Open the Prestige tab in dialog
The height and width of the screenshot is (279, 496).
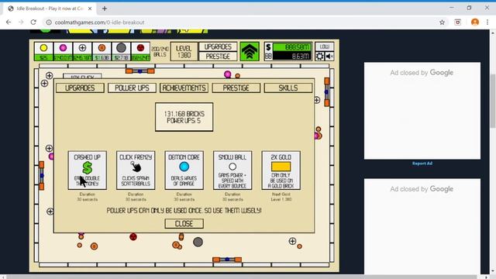[236, 88]
